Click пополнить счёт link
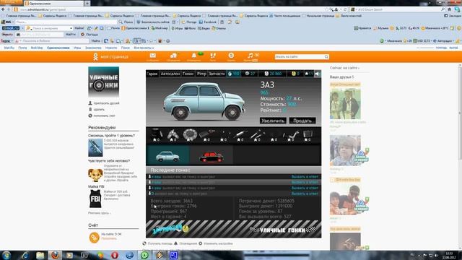Screen dimensions: 462x260 pos(104,116)
